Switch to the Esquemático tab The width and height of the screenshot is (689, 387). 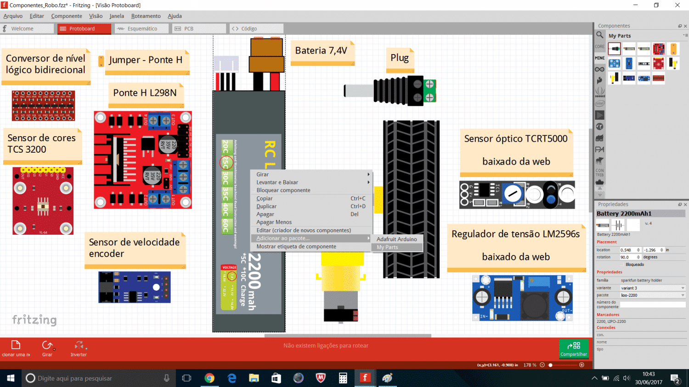tap(142, 28)
